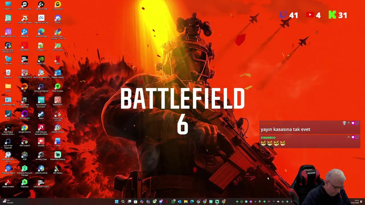Launch Adobe Acrobat desktop shortcut
Screen dimensions: 365x205
click(8, 183)
